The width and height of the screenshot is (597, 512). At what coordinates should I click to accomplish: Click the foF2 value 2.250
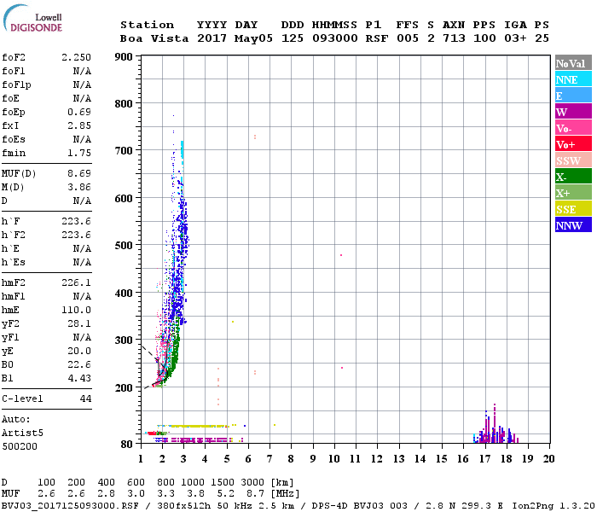[x=76, y=57]
